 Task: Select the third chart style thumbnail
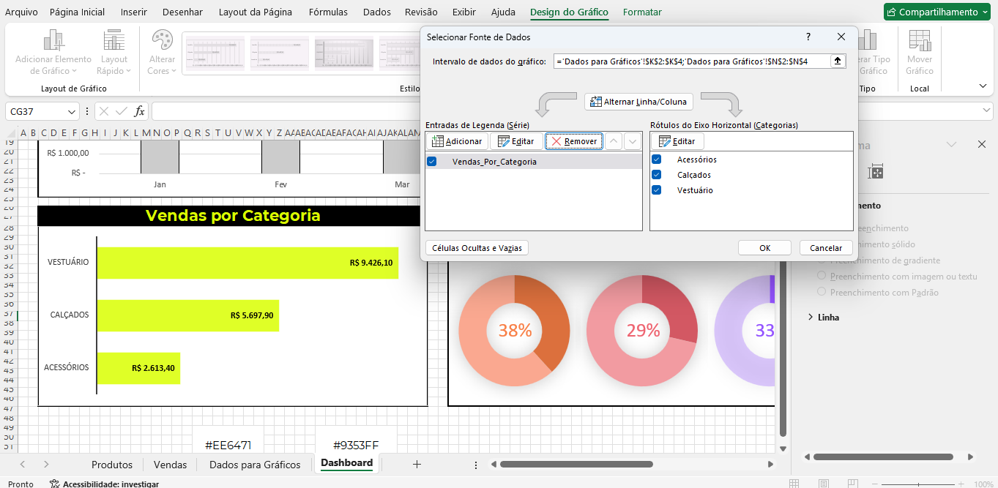344,53
